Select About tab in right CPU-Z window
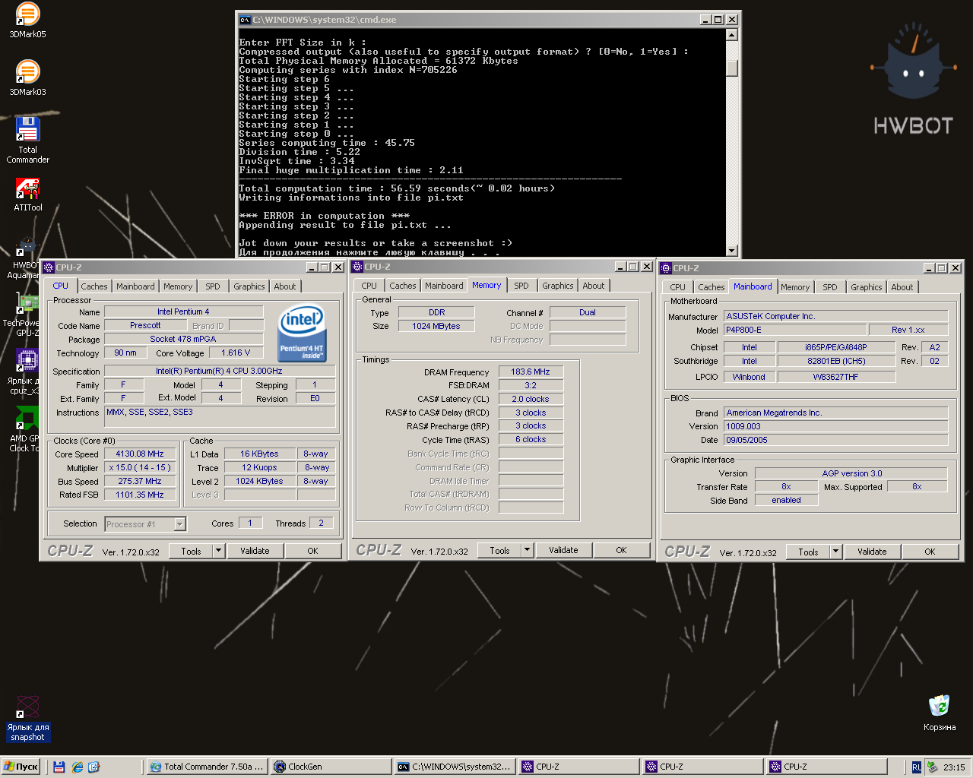Image resolution: width=973 pixels, height=778 pixels. (x=902, y=287)
